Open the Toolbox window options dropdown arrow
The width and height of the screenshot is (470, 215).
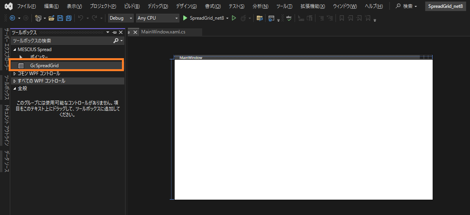tap(108, 32)
